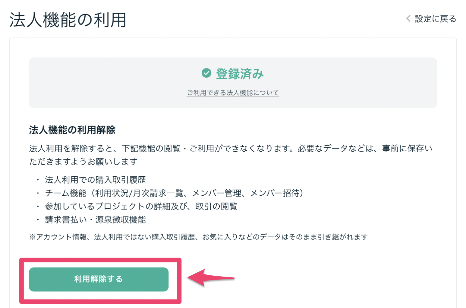Click the pink arrow pointing at the button
This screenshot has height=308, width=466.
210,278
